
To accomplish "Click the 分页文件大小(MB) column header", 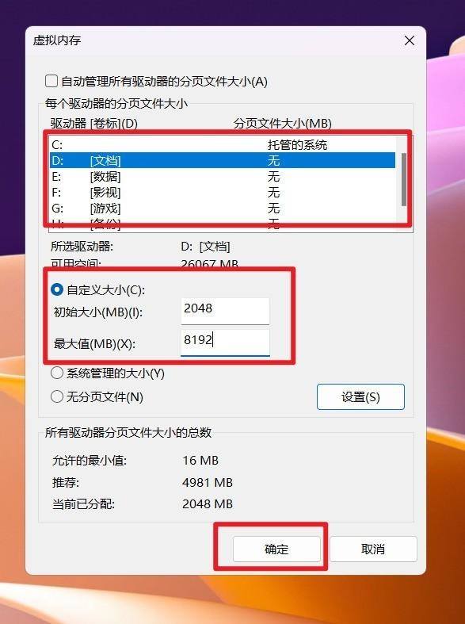I will coord(283,124).
